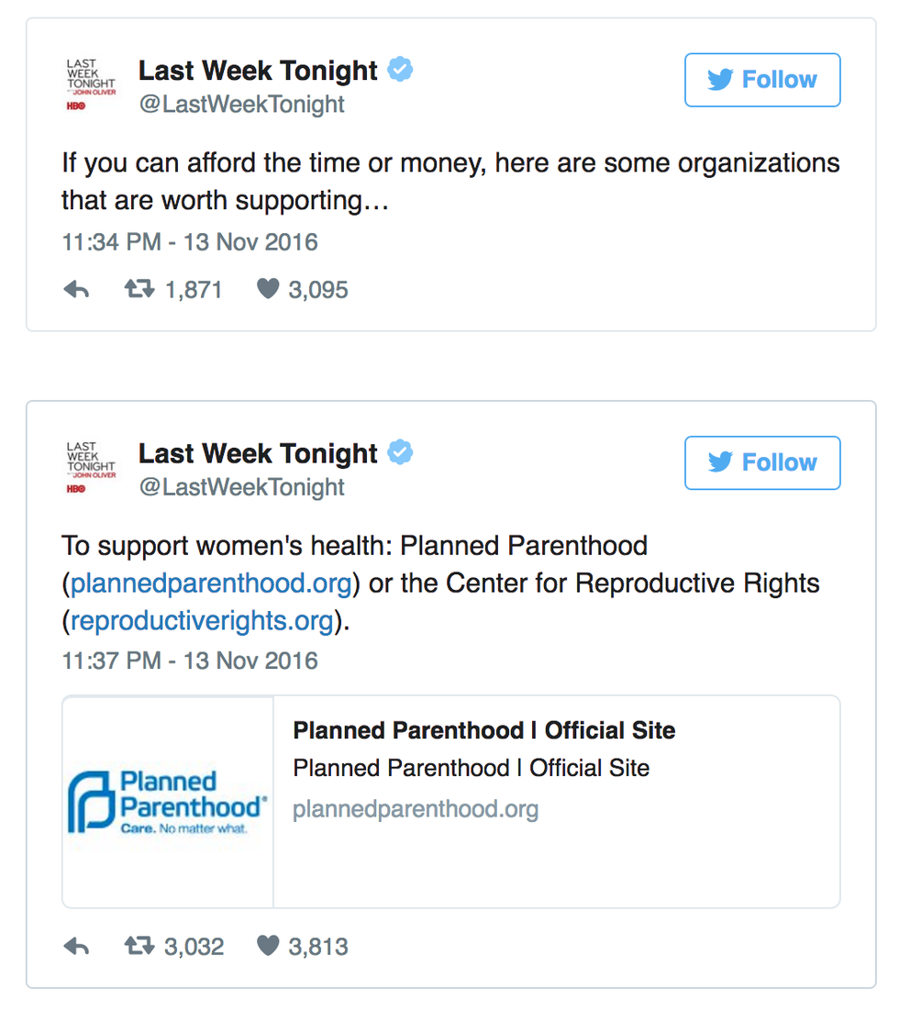Image resolution: width=899 pixels, height=1011 pixels.
Task: Open @LastWeekTonight handle in first tweet
Action: tap(241, 104)
